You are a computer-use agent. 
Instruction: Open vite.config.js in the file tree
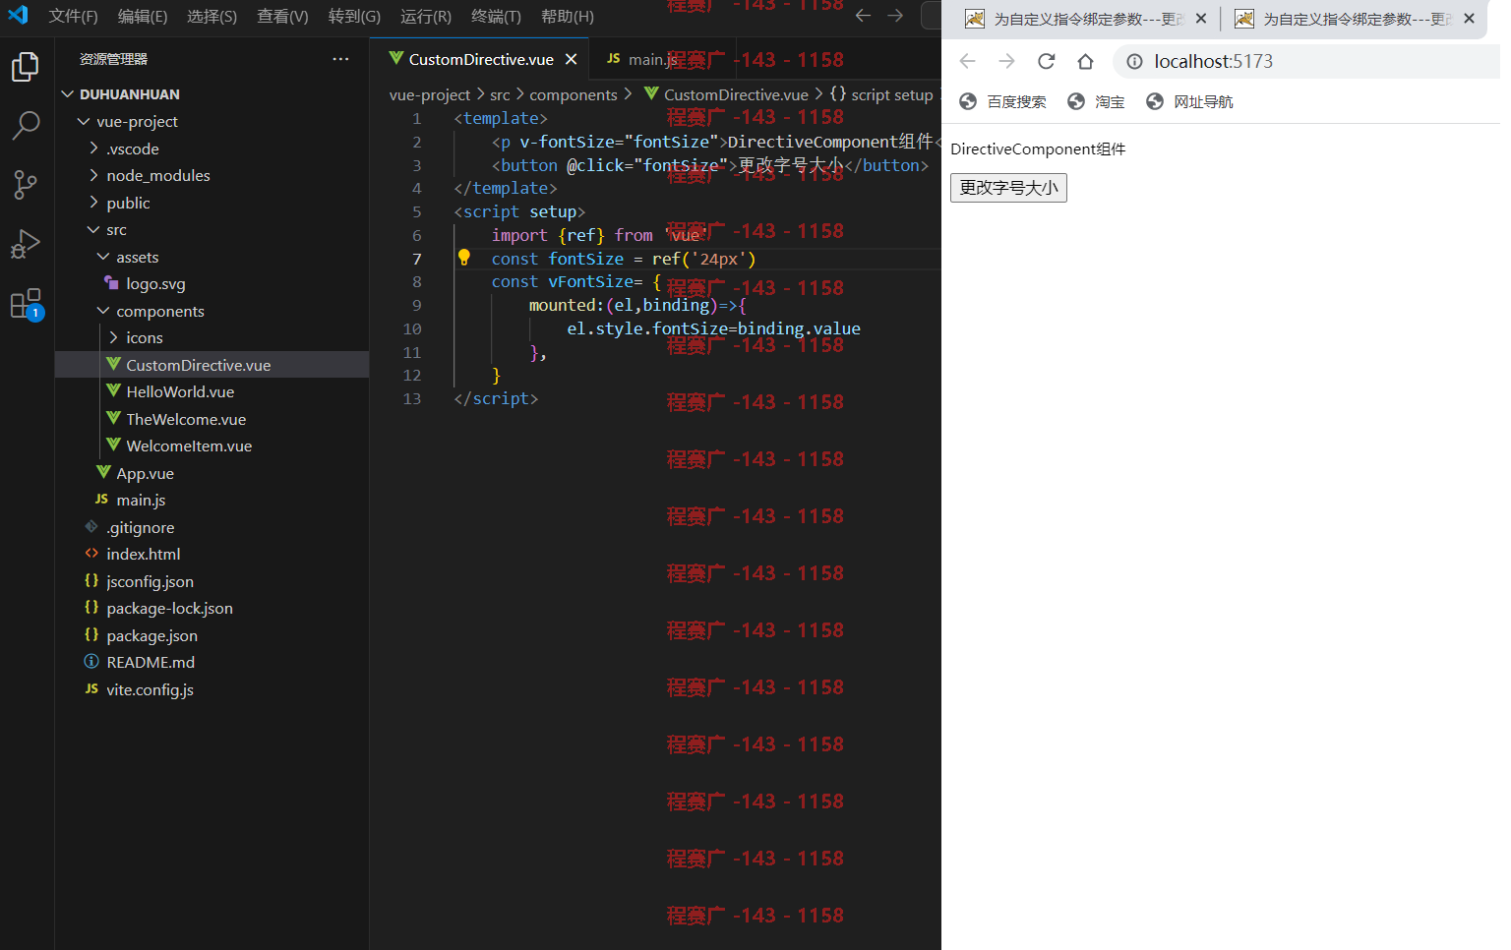pyautogui.click(x=212, y=689)
